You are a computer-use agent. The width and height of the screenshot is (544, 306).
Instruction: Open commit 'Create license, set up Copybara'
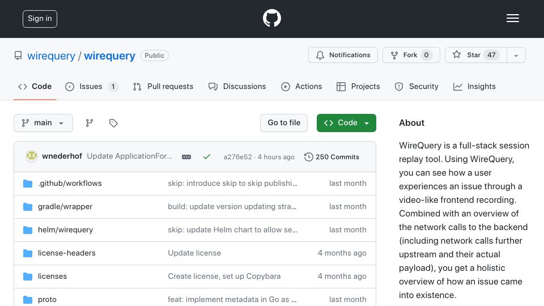pos(224,276)
